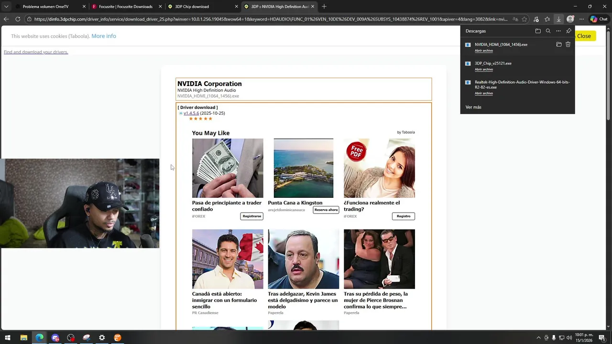The width and height of the screenshot is (612, 344).
Task: Click yellow Close cookie button
Action: [584, 36]
